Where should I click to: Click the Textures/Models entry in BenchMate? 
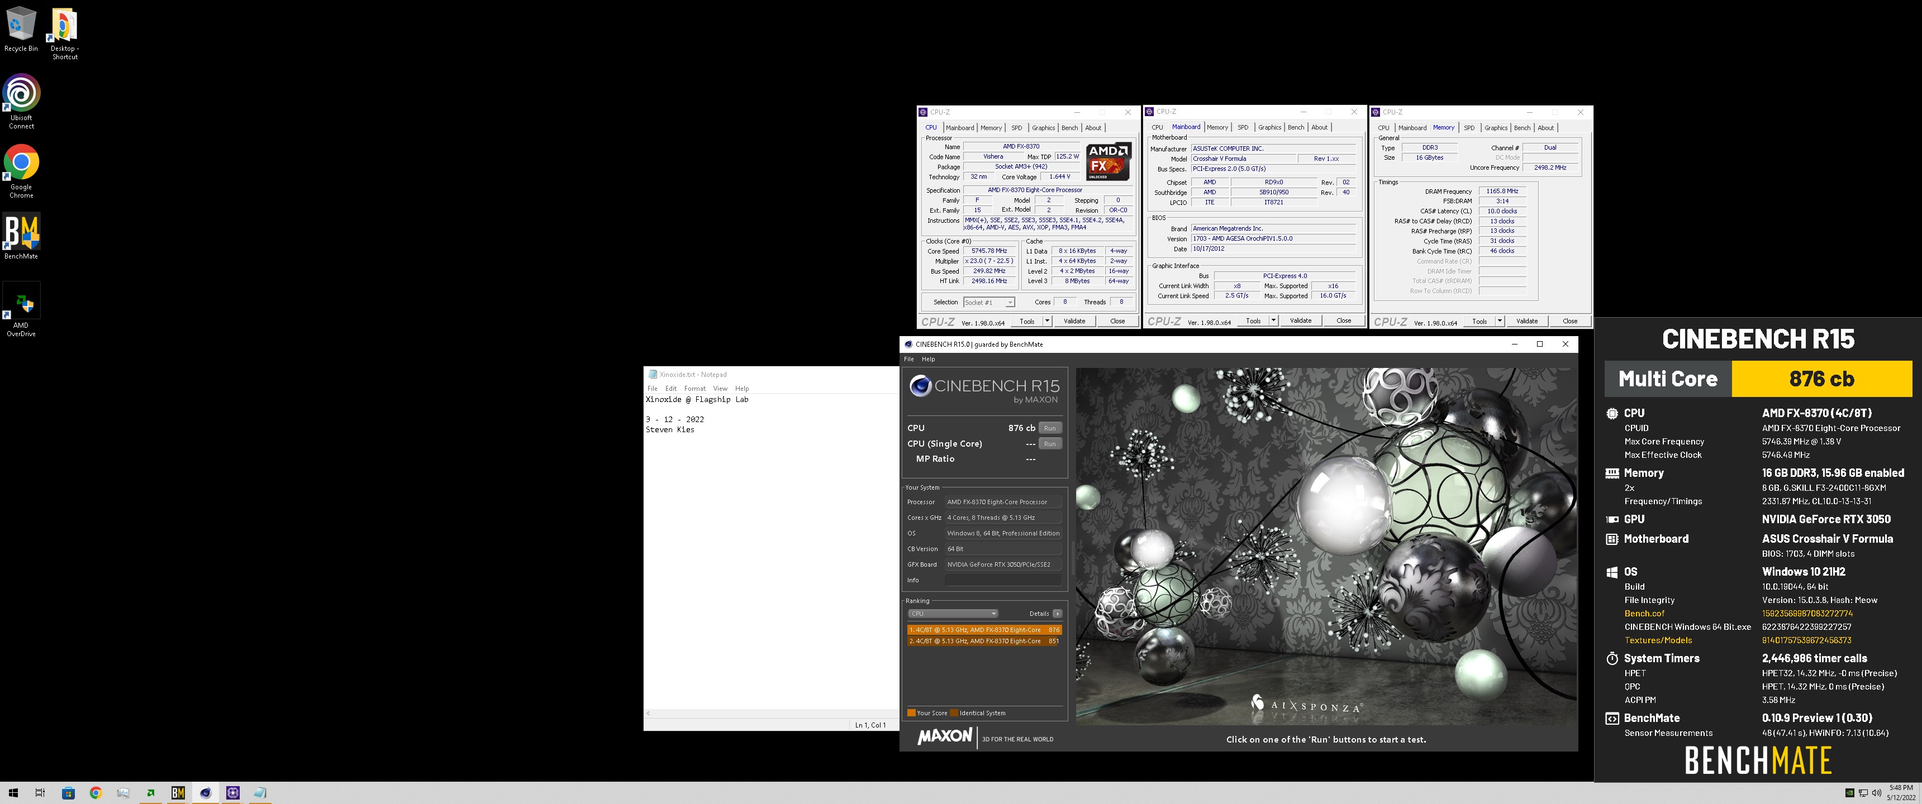click(x=1658, y=640)
